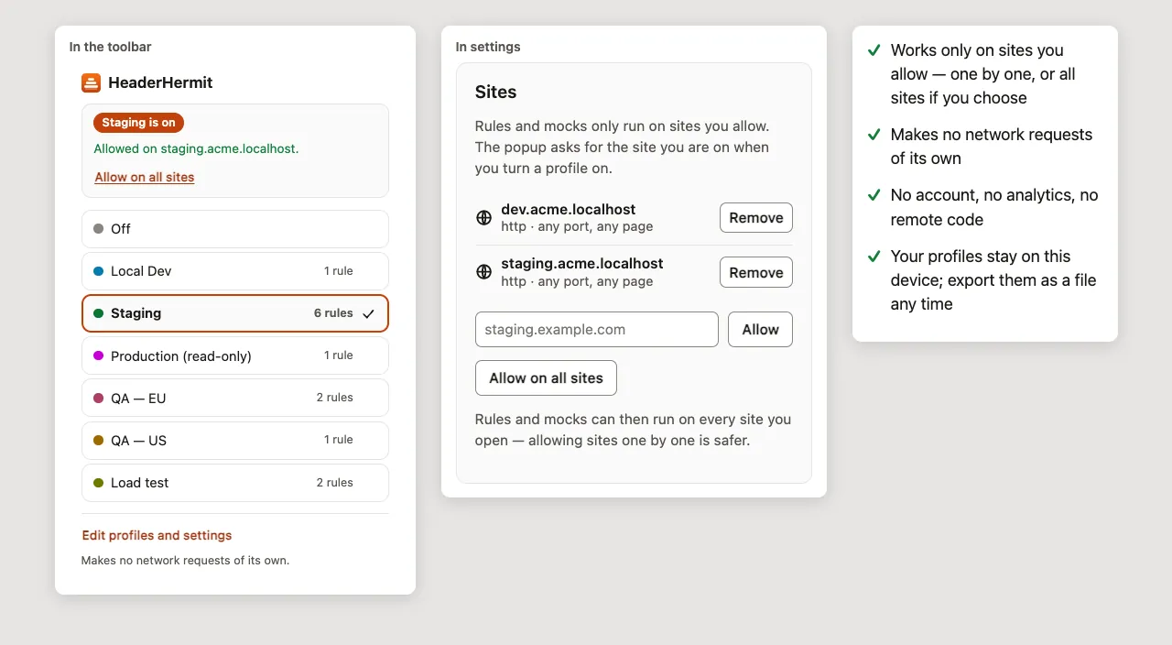Click the checkmark icon in the Staging row
This screenshot has width=1172, height=645.
[369, 313]
